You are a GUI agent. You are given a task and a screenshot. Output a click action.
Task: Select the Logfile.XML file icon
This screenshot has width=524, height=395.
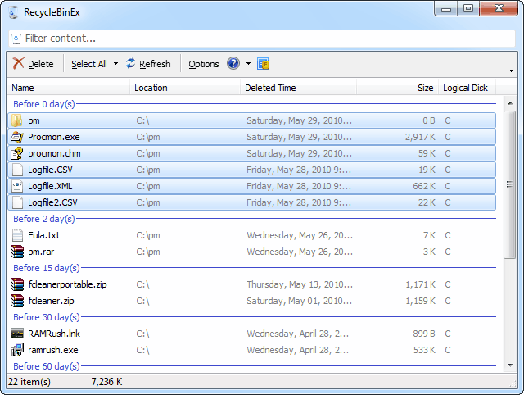pyautogui.click(x=17, y=186)
